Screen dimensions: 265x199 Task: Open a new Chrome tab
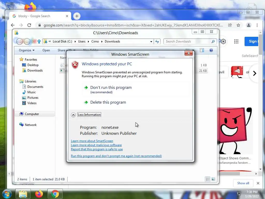tap(77, 16)
